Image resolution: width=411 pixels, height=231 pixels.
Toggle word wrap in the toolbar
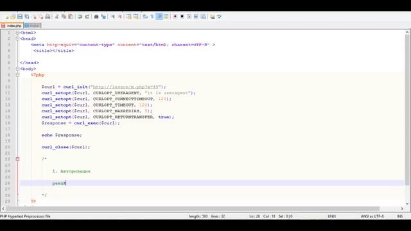[x=145, y=17]
